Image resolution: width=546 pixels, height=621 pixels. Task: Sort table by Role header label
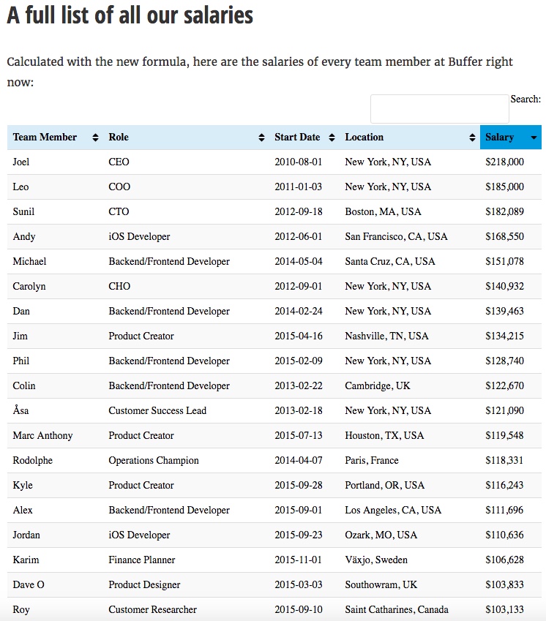[x=119, y=138]
